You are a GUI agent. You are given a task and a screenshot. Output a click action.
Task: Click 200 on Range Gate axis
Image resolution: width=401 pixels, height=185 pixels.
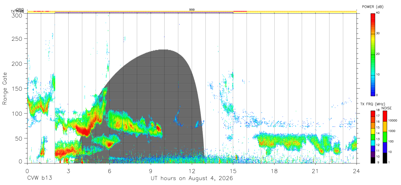(x=18, y=64)
